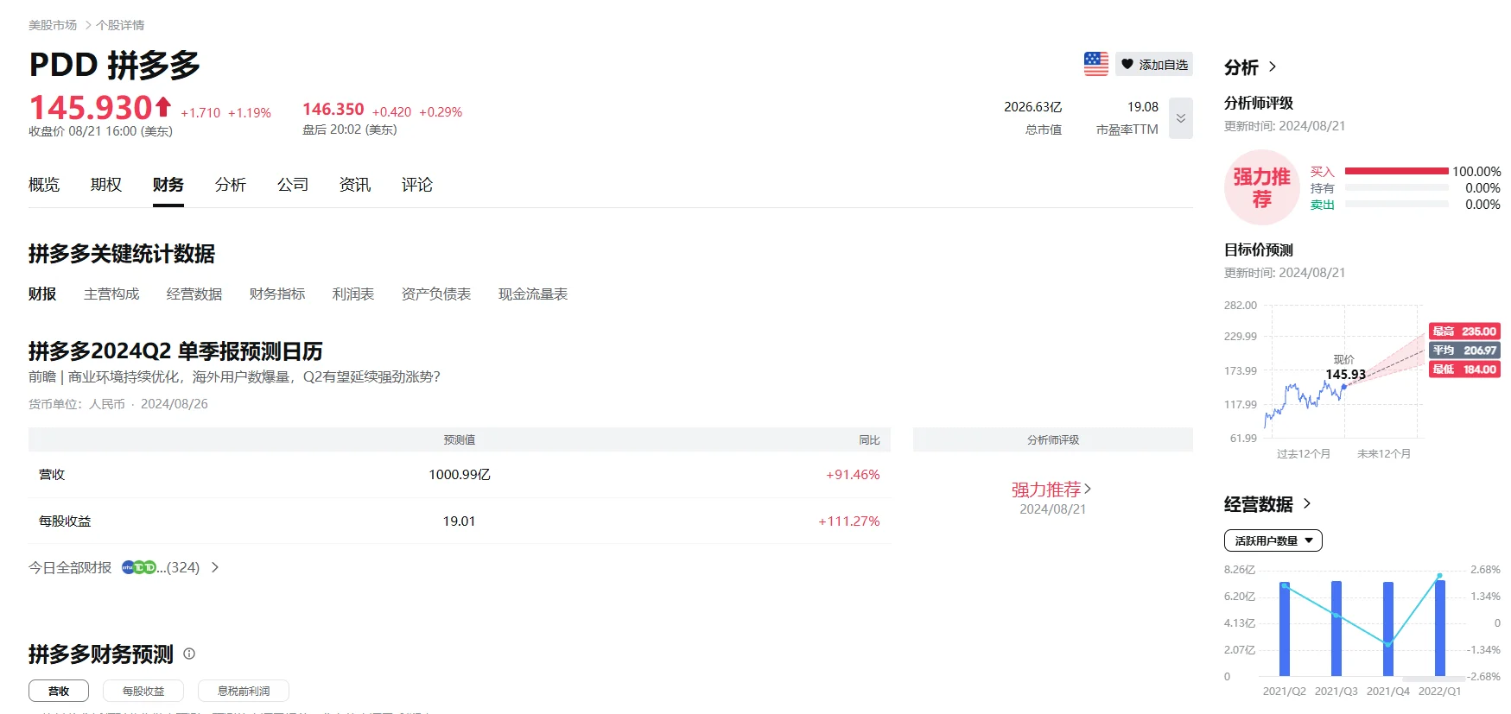Click the US flag icon

click(1095, 64)
